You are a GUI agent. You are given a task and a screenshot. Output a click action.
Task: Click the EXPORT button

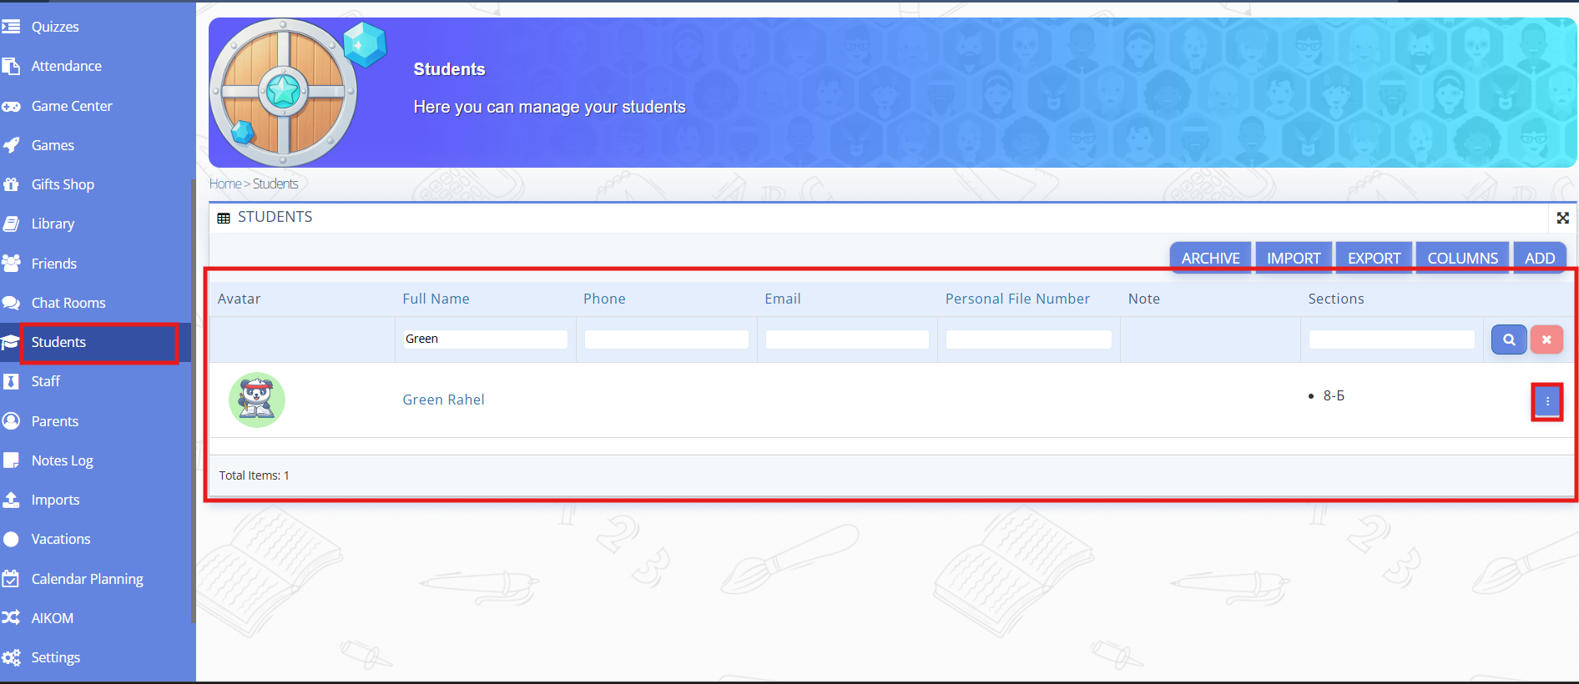click(1374, 259)
